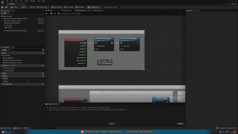
Task: Click the Save blueprint icon
Action: [x=3, y=7]
